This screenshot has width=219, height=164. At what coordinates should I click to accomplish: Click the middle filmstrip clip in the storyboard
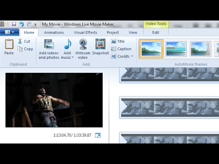coord(169,108)
